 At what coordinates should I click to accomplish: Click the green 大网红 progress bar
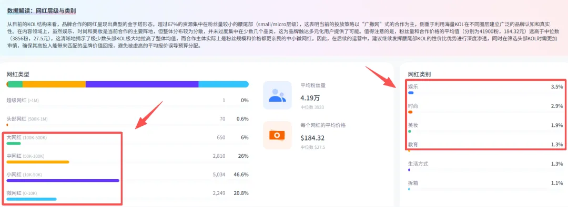tap(14, 144)
